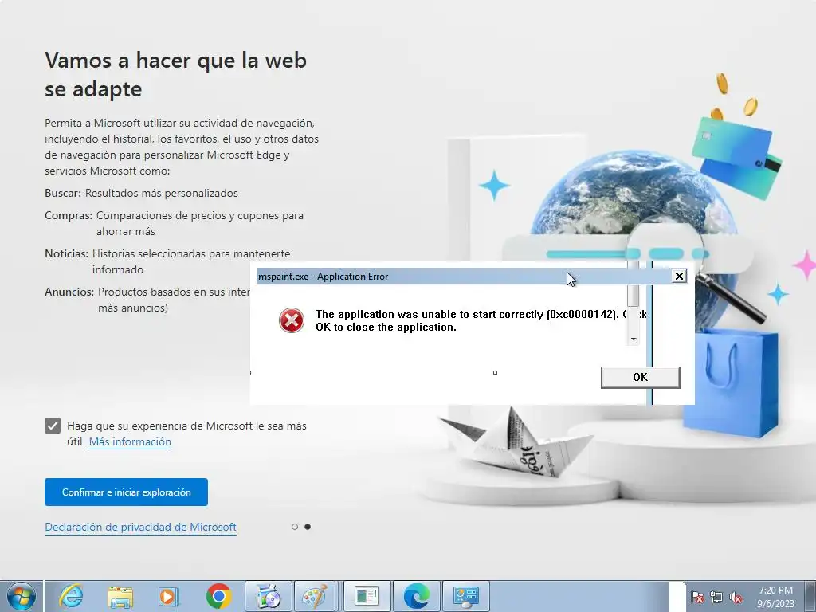Open network status icon in tray

click(x=716, y=597)
